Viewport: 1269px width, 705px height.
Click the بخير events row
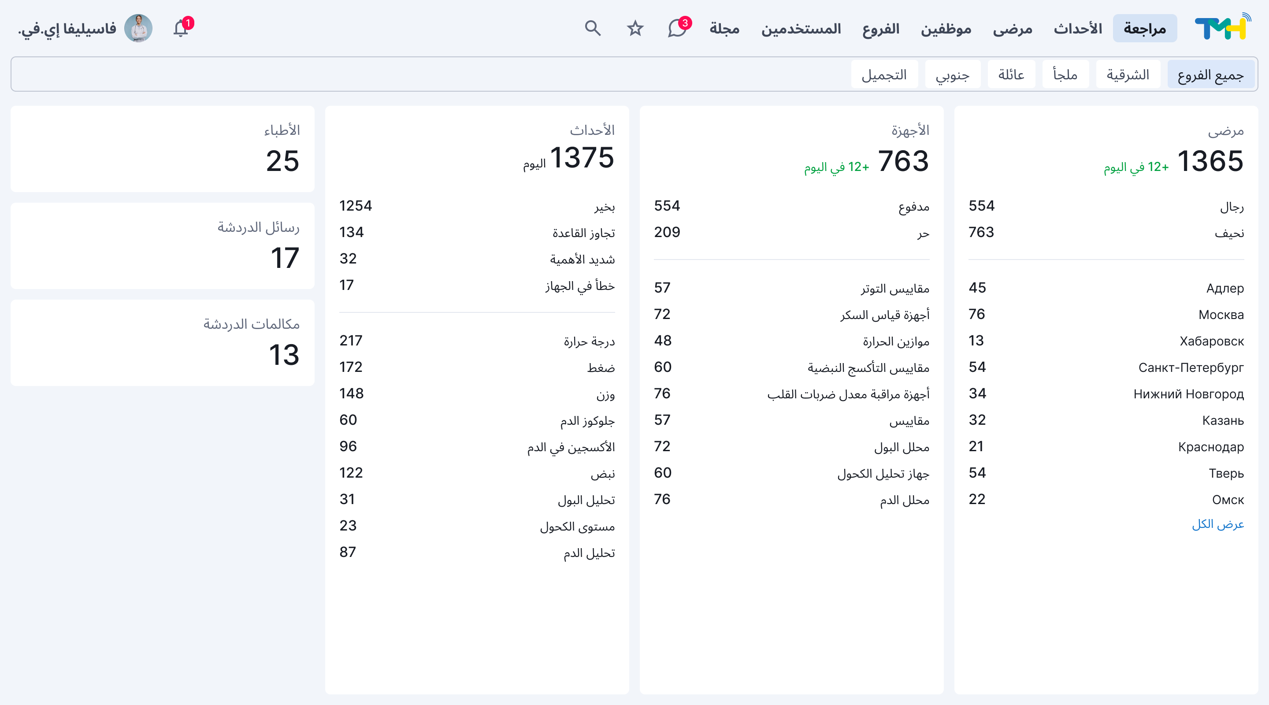(x=477, y=206)
